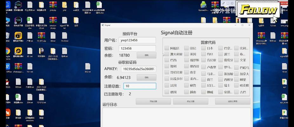Screen dimensions: 294x127
Task: Select the circle annotation tool
Action: click(x=232, y=3)
